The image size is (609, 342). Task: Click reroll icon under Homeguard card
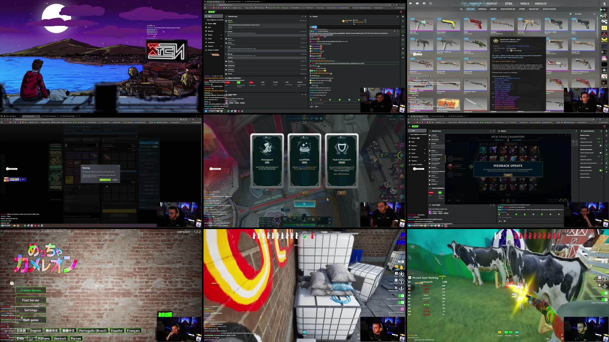(x=267, y=193)
